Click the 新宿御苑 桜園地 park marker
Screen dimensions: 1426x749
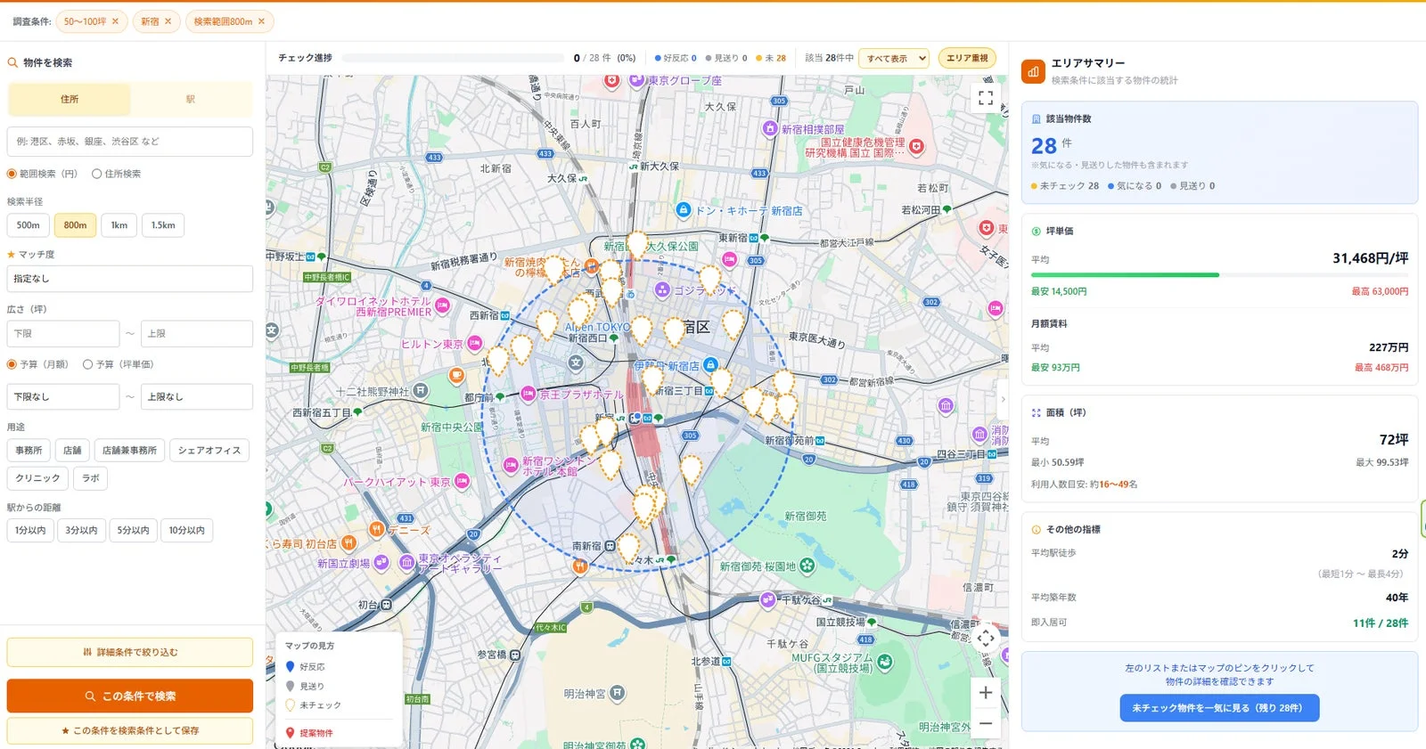807,566
